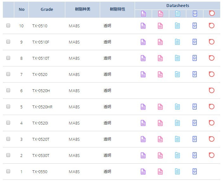Click red circle icon for TX-0530T

click(212, 155)
